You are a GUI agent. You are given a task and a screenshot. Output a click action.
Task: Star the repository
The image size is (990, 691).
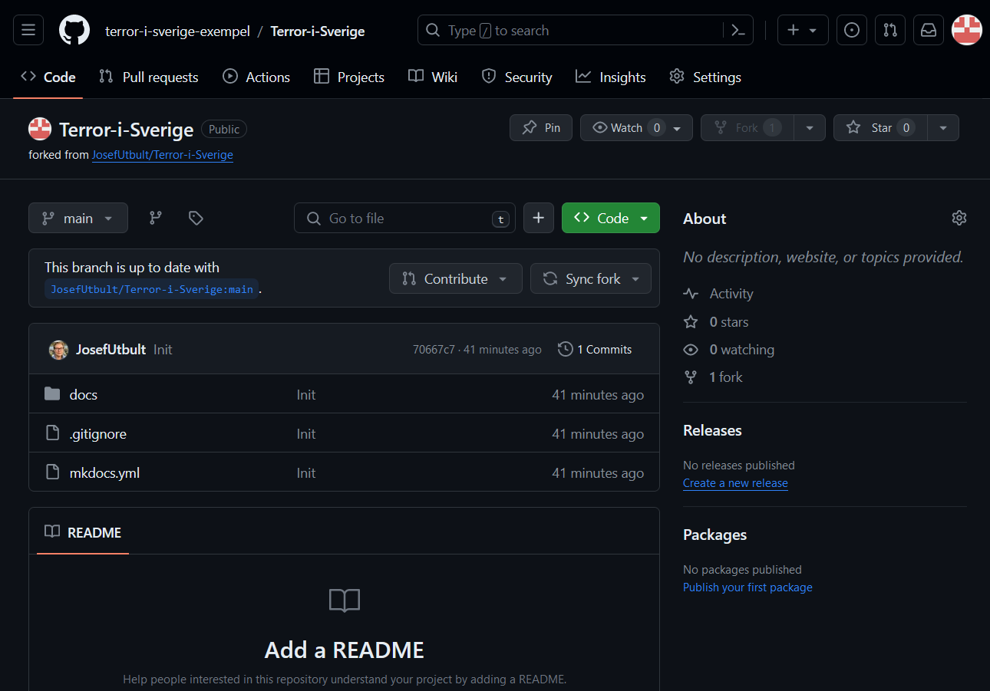click(881, 128)
